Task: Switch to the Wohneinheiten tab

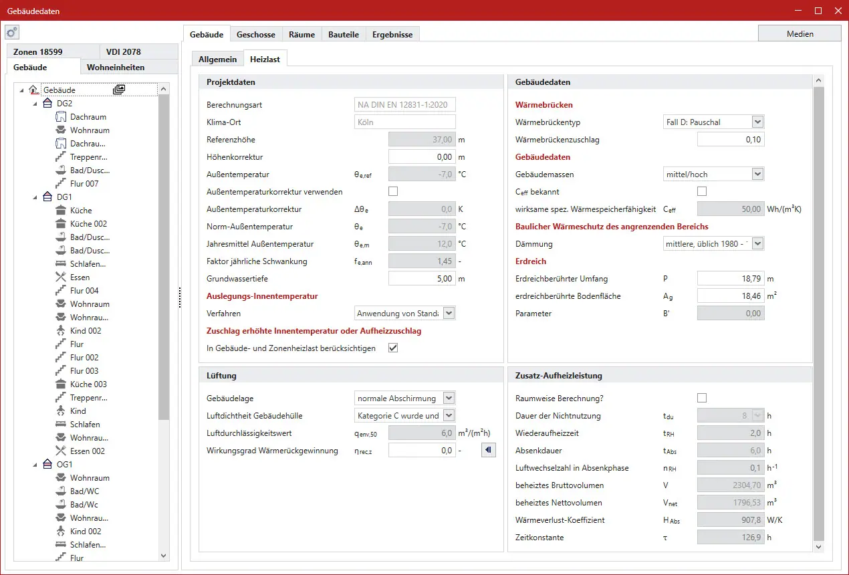Action: coord(116,67)
